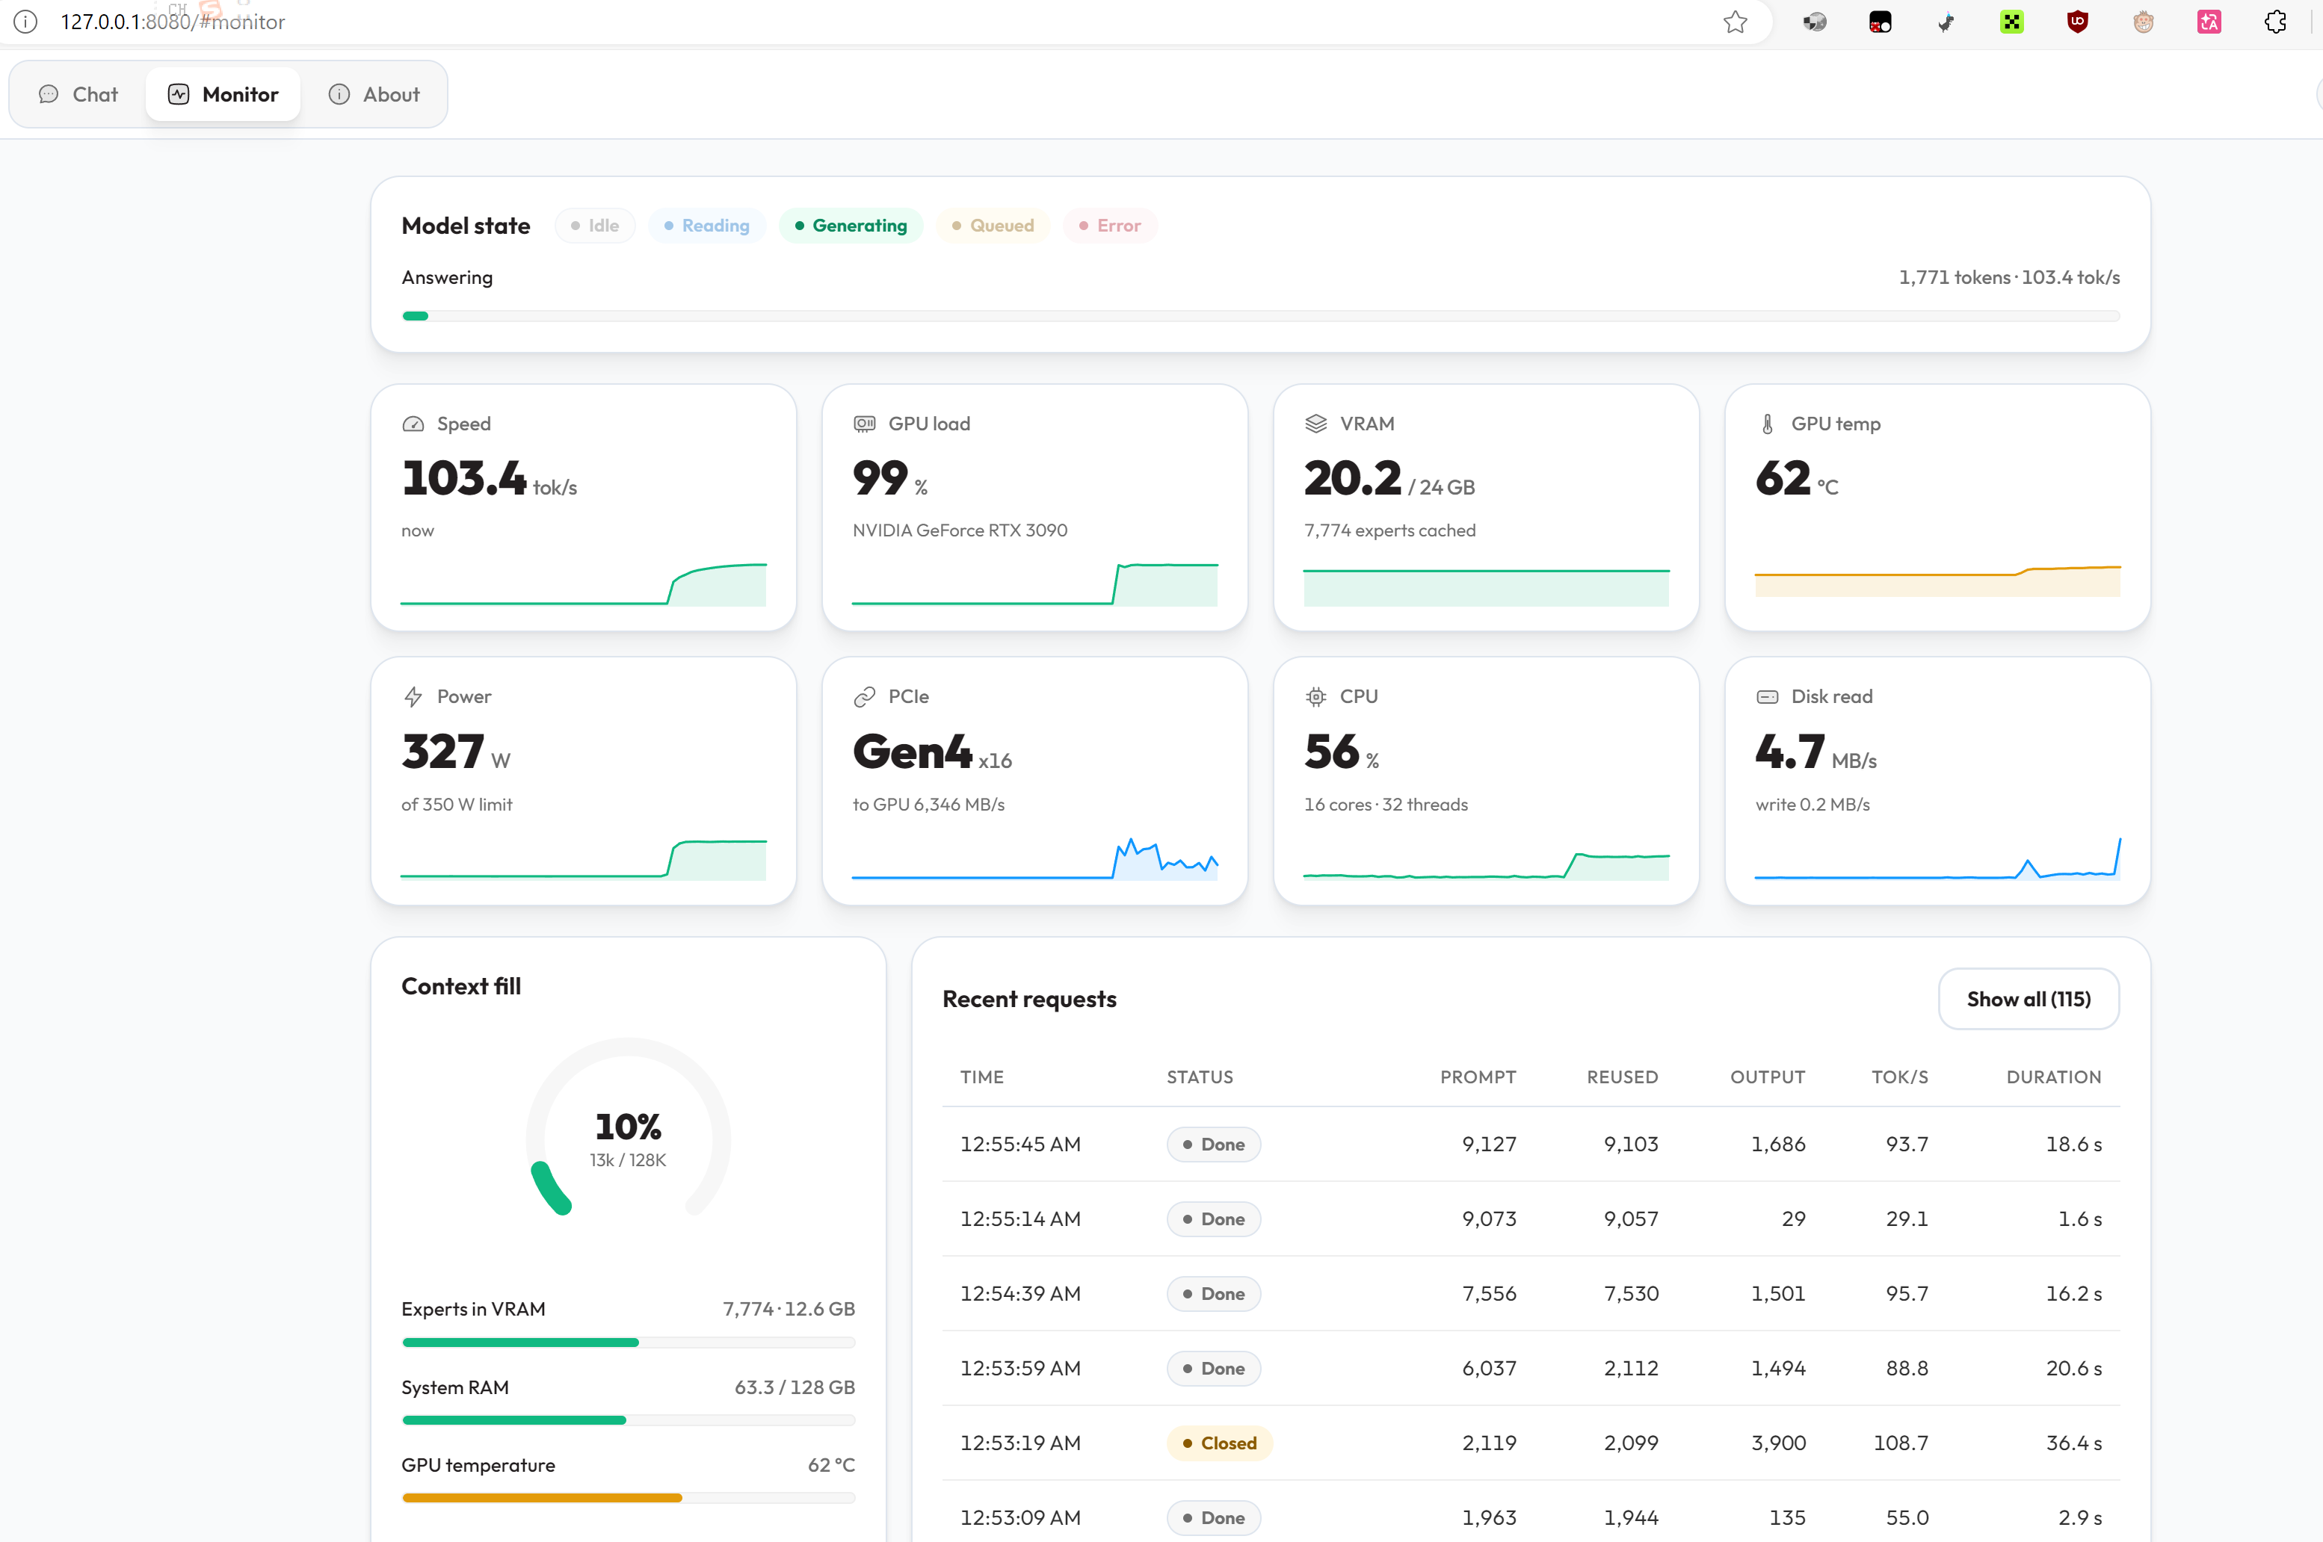The width and height of the screenshot is (2323, 1542).
Task: Click the uBlock Origin shield extension icon
Action: tap(2077, 22)
